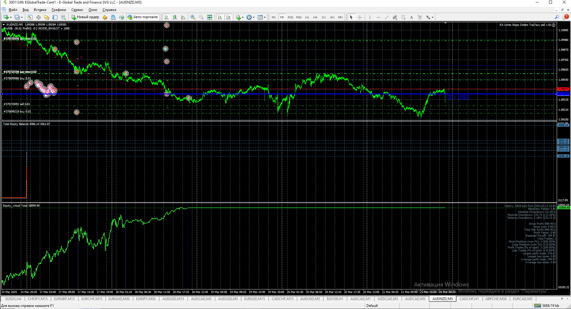Expand the Indicators dropdown arrow
571x309 pixels.
coord(243,17)
